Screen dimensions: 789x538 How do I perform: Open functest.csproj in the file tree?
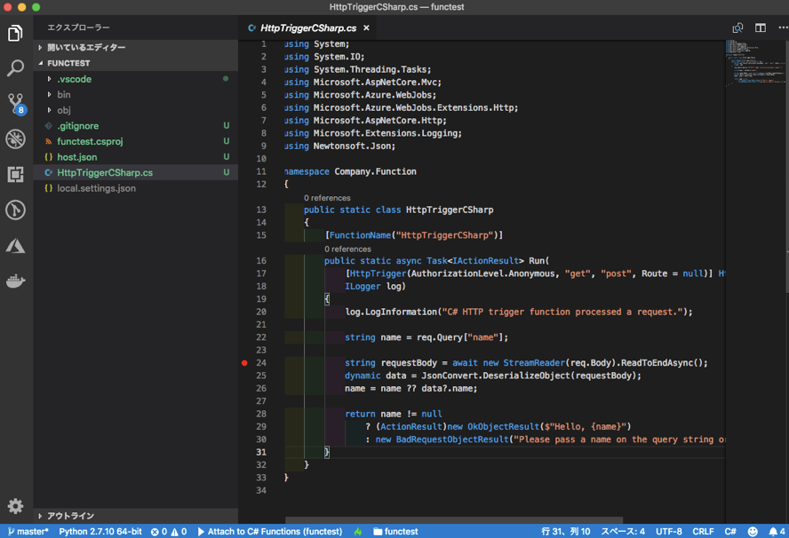[x=90, y=141]
